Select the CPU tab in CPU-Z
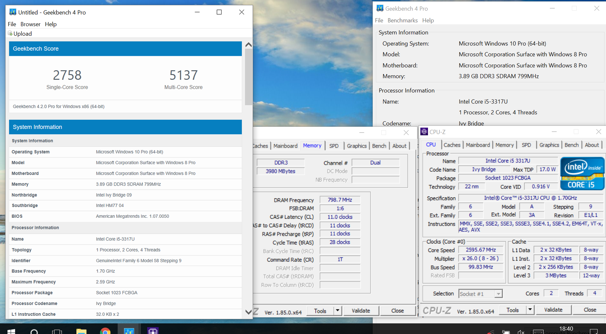606x334 pixels. 431,145
